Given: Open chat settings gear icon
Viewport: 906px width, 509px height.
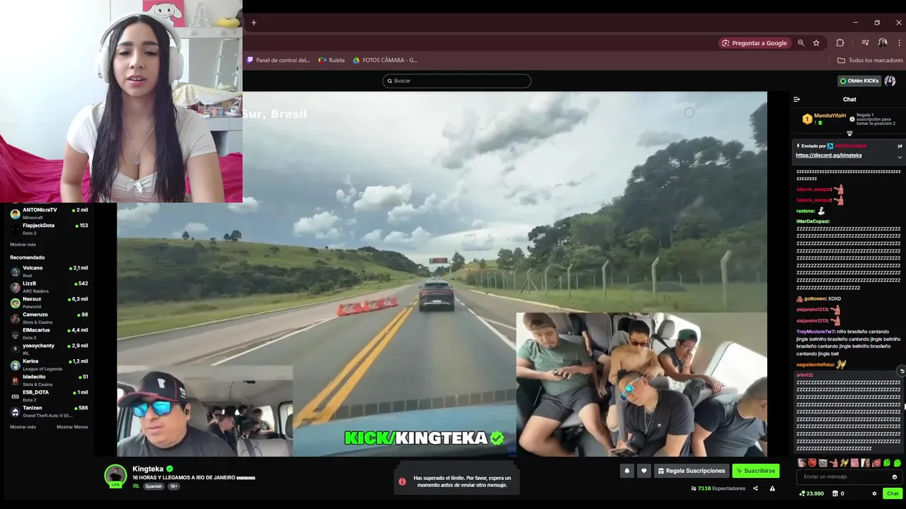Looking at the screenshot, I should click(x=874, y=493).
